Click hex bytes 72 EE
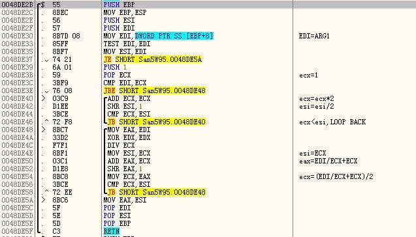 coord(62,192)
